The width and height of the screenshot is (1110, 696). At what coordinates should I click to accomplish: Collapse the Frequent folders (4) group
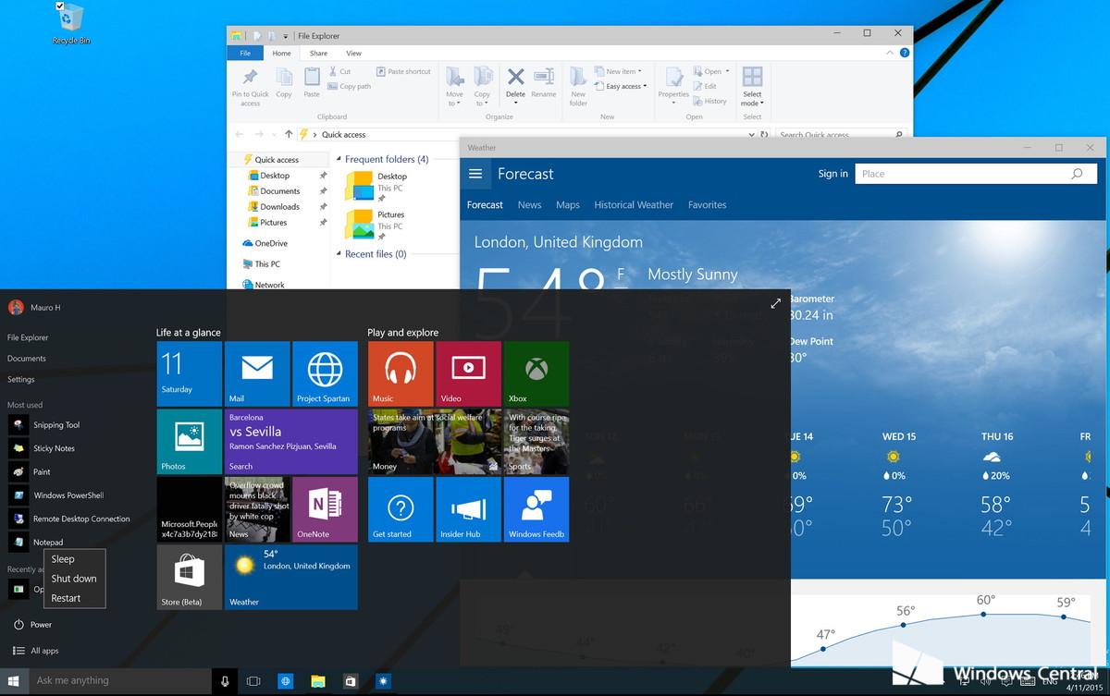point(339,159)
